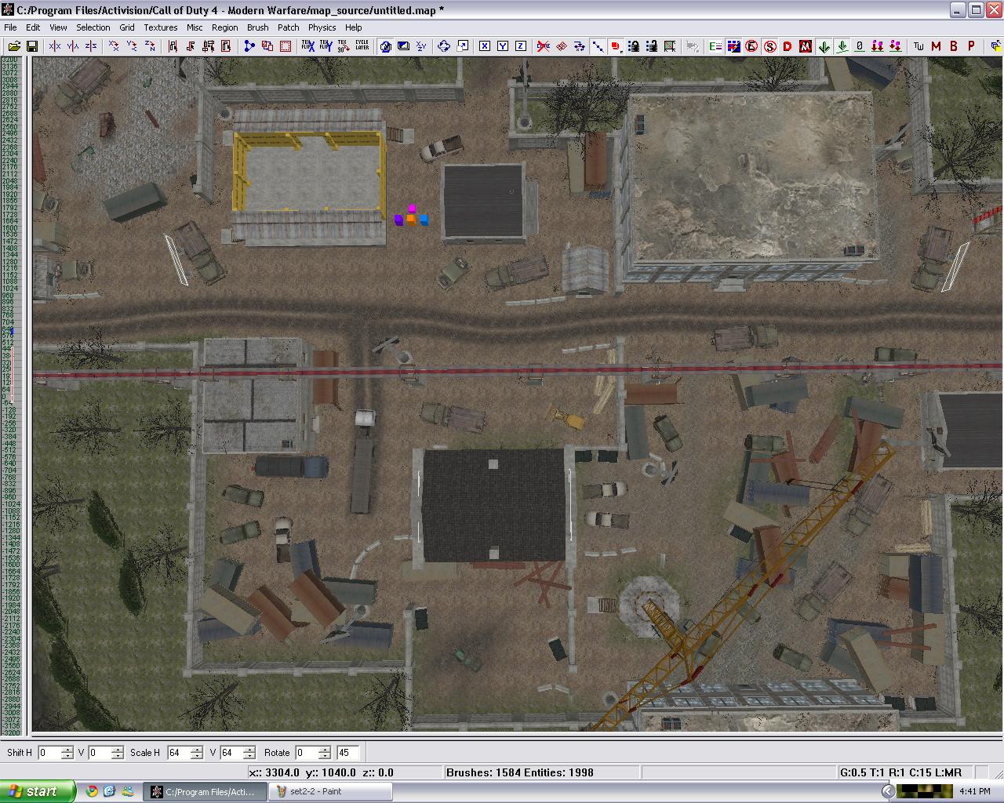This screenshot has width=1004, height=803.
Task: Click the Scale H value field
Action: click(x=178, y=753)
